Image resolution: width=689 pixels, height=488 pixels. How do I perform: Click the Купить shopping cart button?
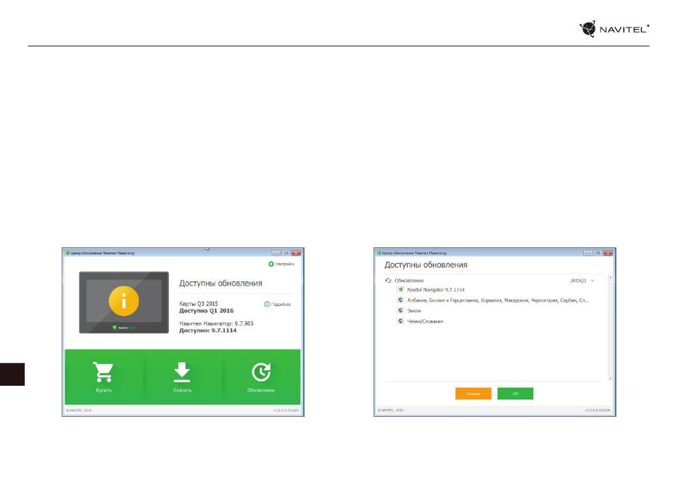[x=104, y=377]
